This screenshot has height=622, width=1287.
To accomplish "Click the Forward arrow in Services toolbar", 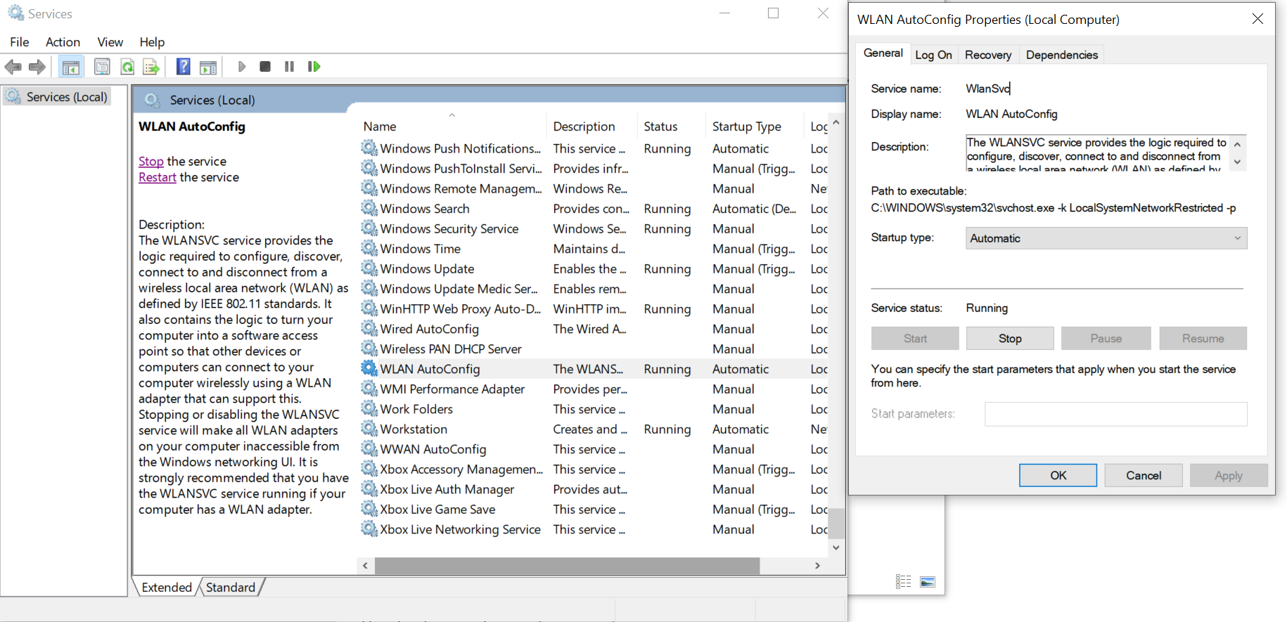I will click(x=37, y=67).
